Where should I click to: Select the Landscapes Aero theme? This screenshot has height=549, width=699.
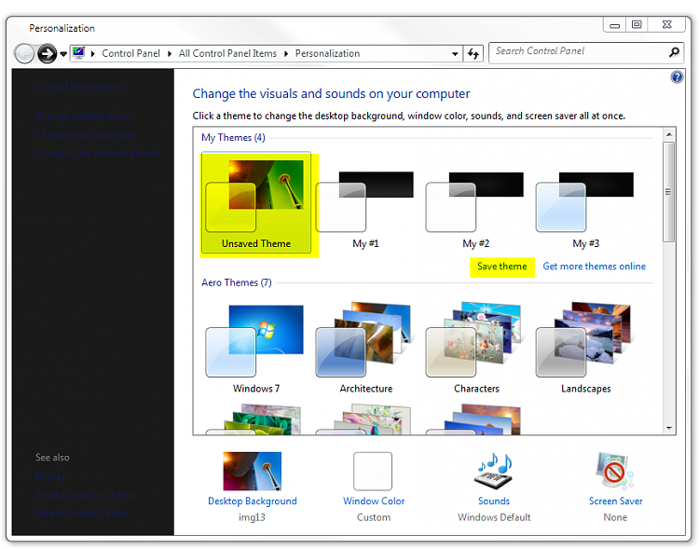[586, 349]
